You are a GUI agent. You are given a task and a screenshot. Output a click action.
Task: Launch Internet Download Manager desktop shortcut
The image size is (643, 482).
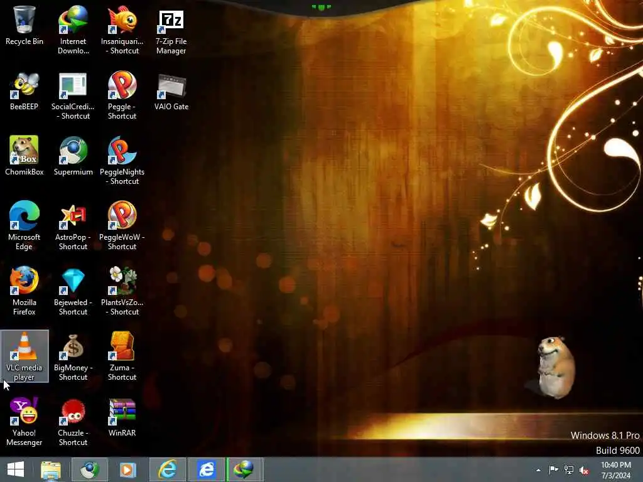[x=73, y=29]
